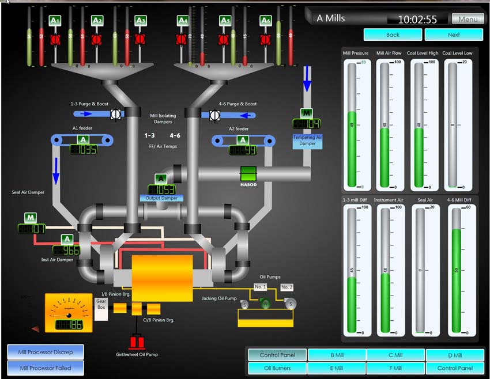This screenshot has height=379, width=490.
Task: Toggle the Seal Air Damper manual mode icon
Action: point(31,218)
